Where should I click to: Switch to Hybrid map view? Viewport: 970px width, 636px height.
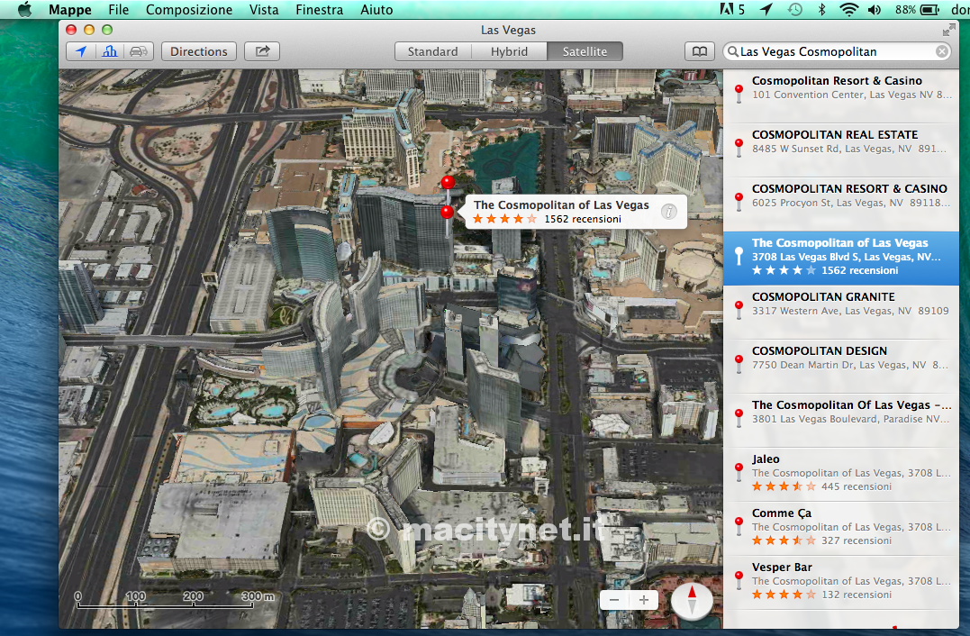509,51
